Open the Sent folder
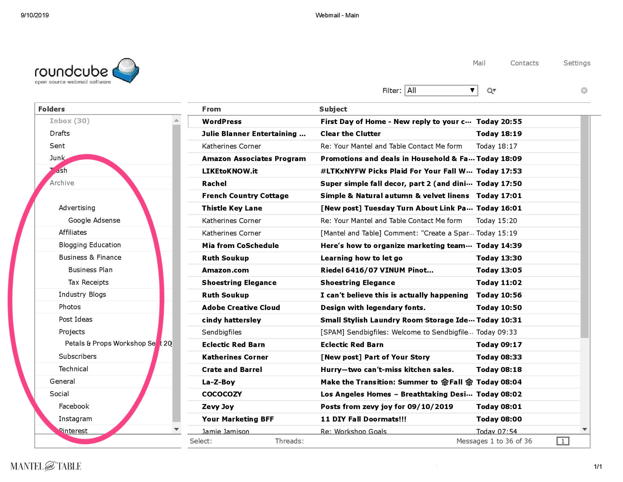Image resolution: width=623 pixels, height=482 pixels. coord(103,146)
